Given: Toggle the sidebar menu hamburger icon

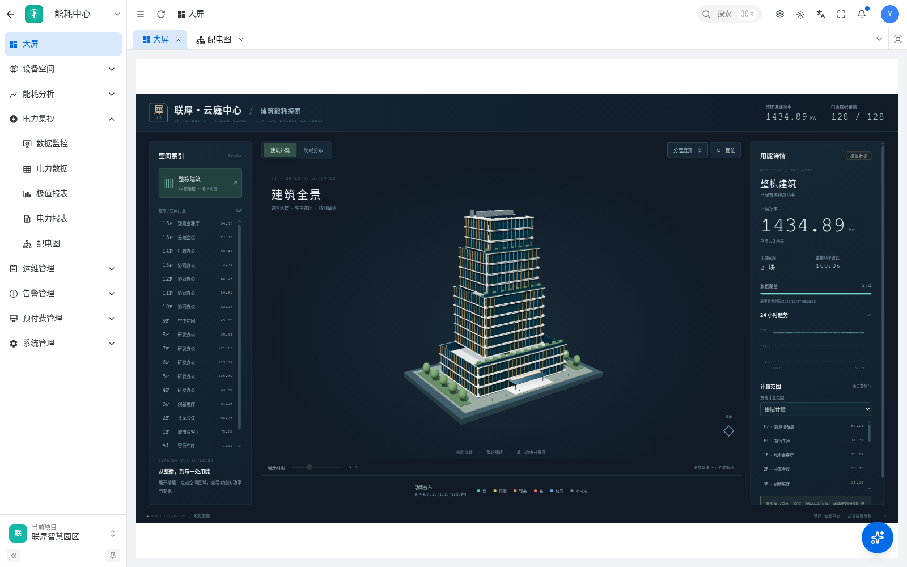Looking at the screenshot, I should (141, 14).
